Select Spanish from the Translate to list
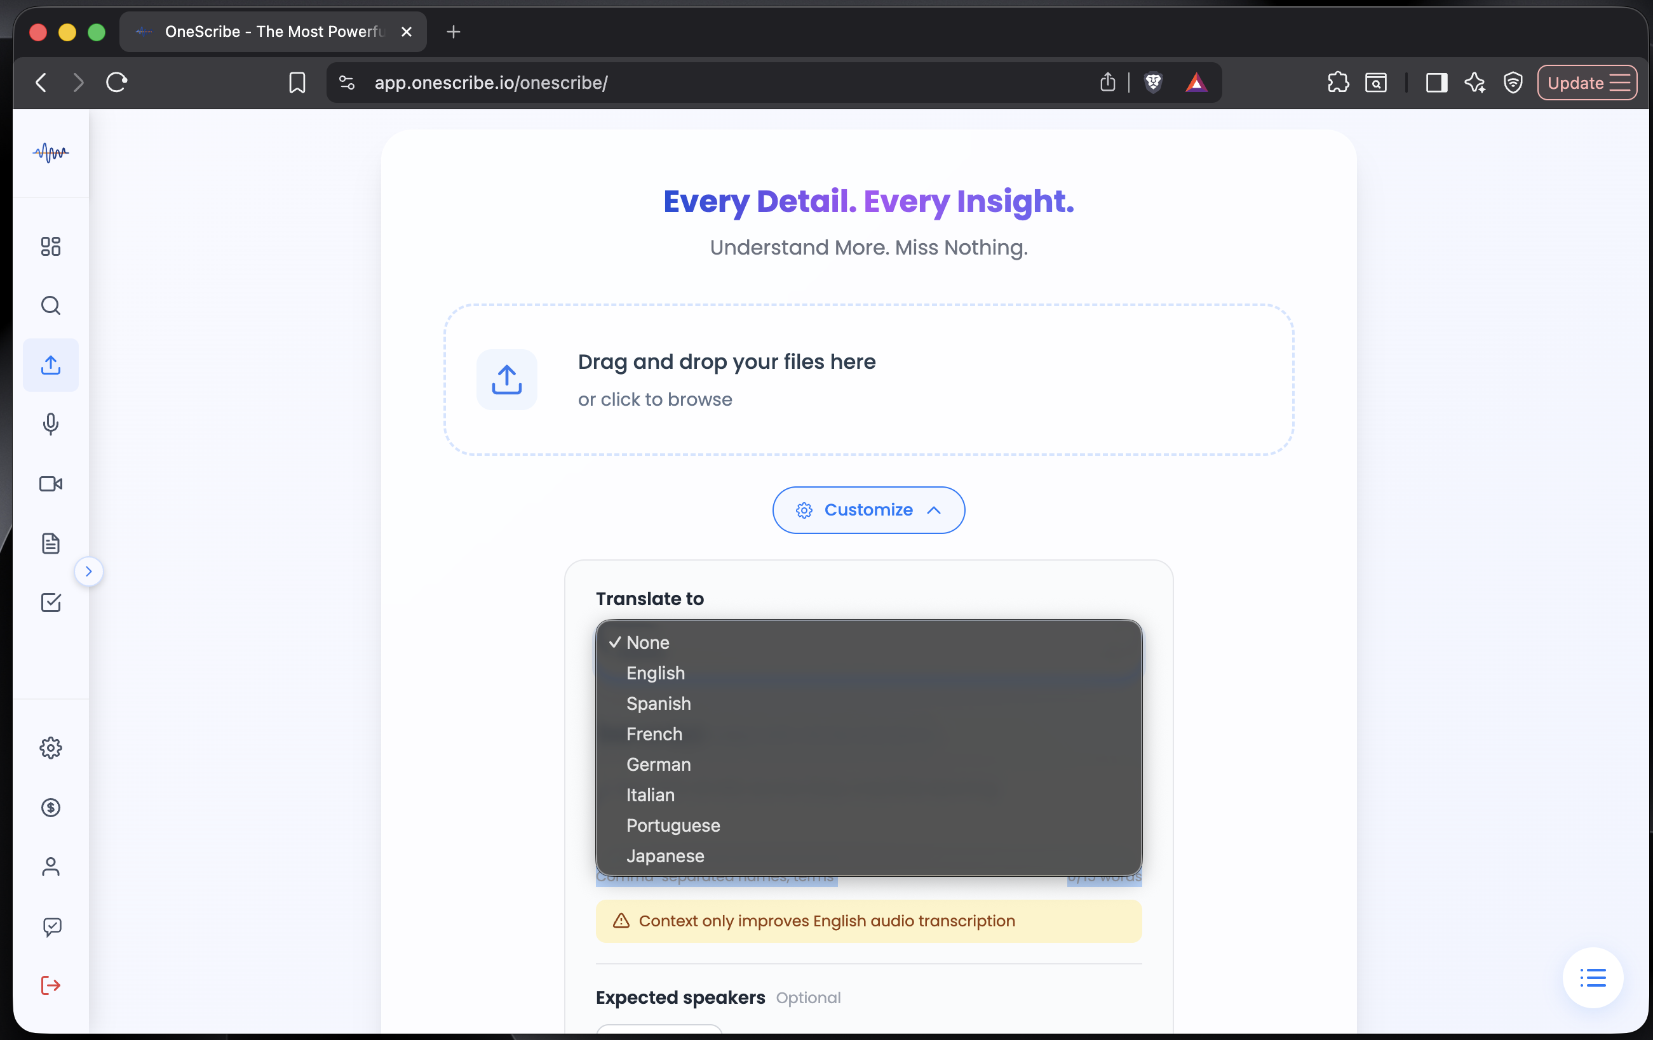Image resolution: width=1653 pixels, height=1040 pixels. pyautogui.click(x=658, y=703)
